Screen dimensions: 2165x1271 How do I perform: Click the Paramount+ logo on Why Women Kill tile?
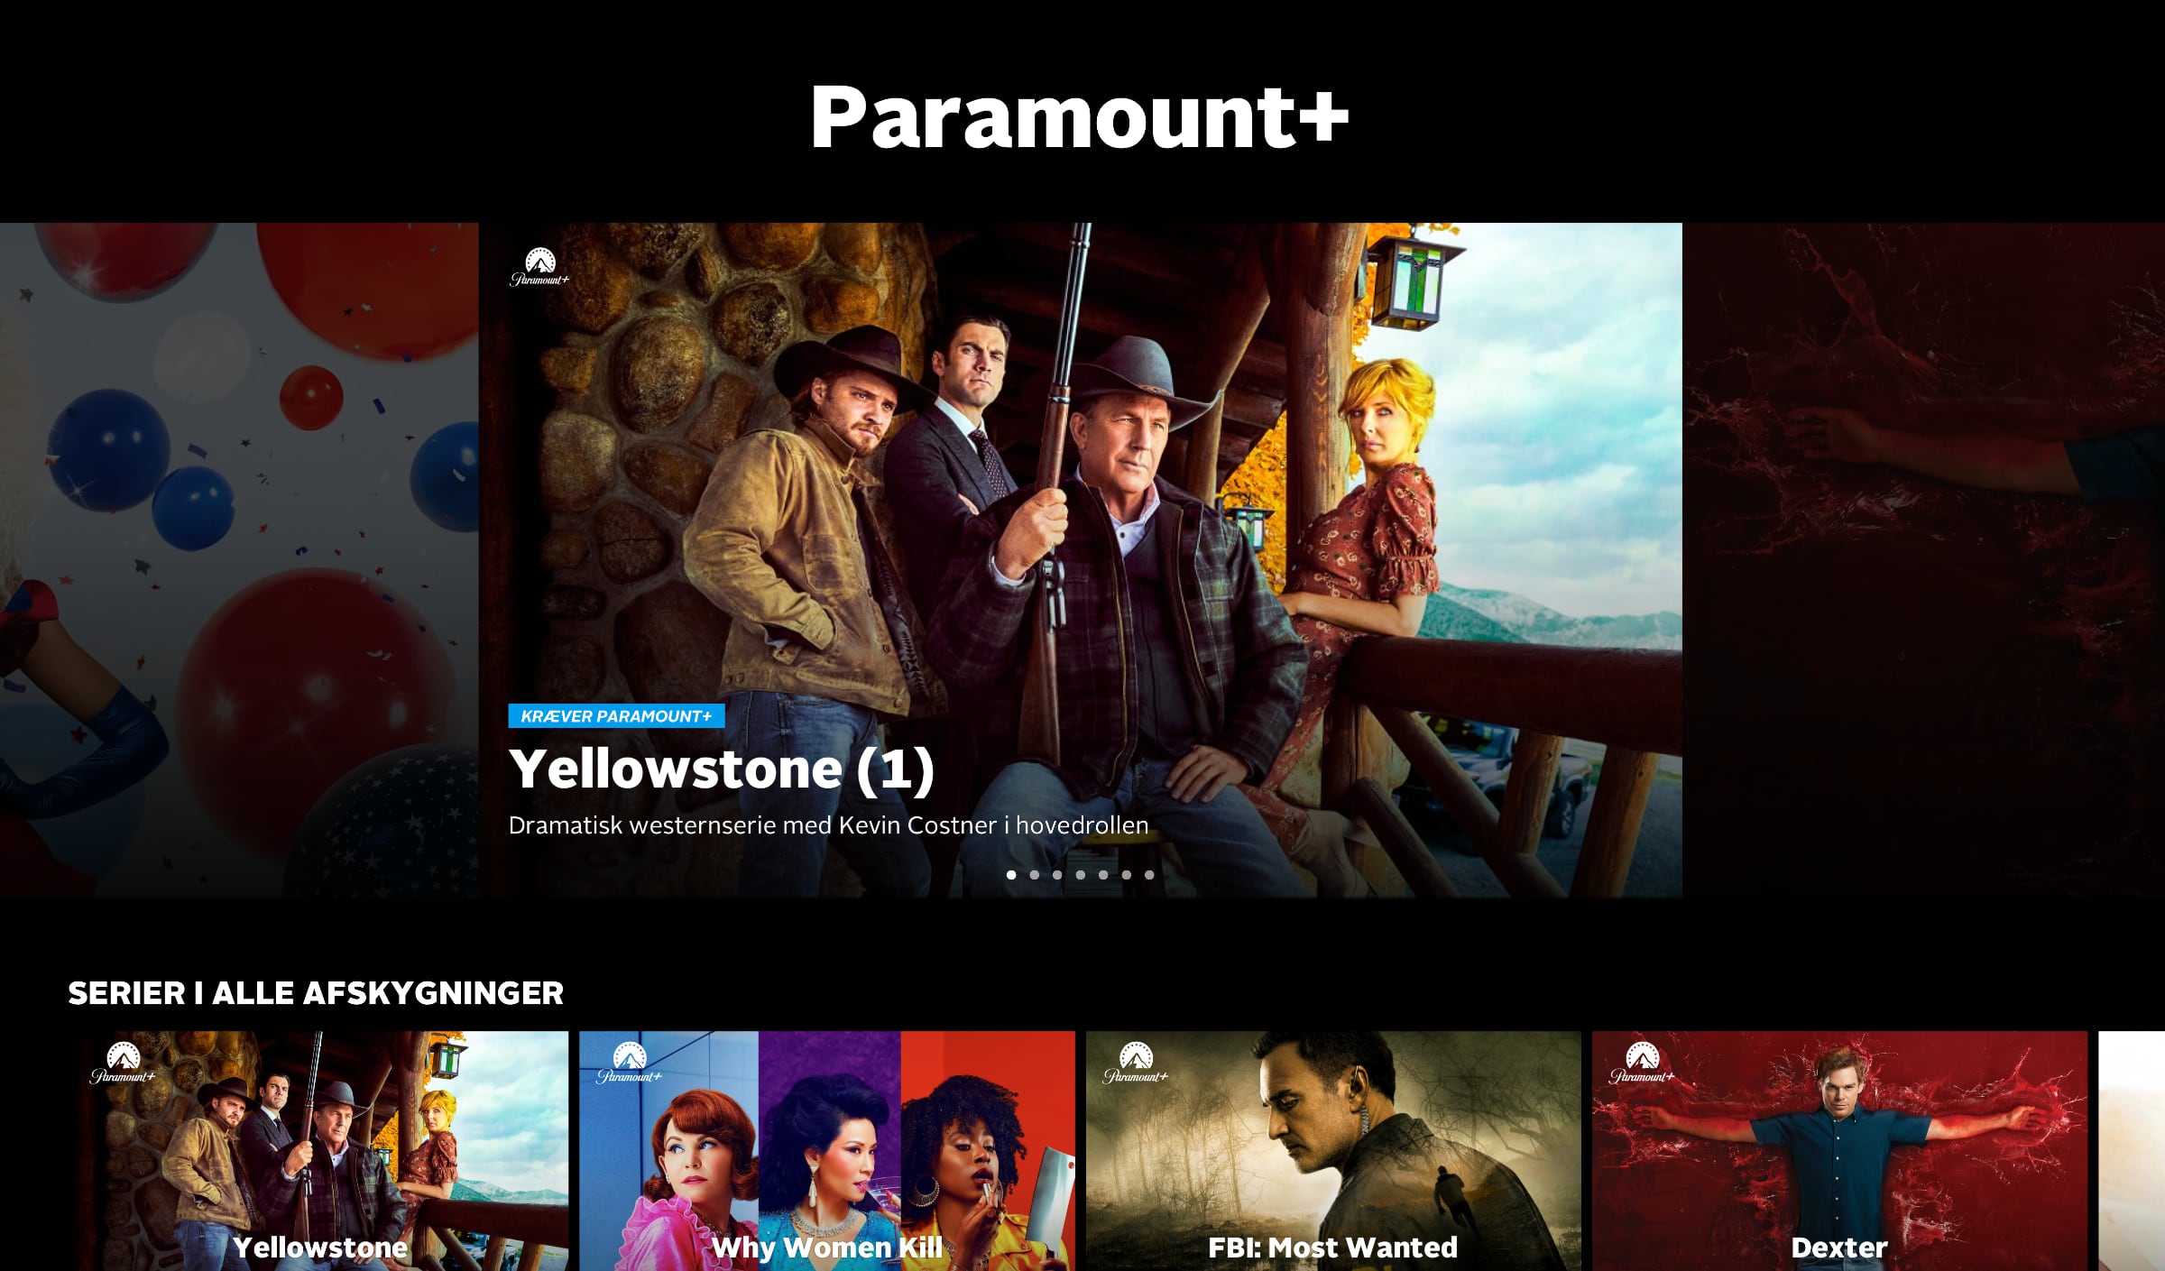click(x=629, y=1063)
